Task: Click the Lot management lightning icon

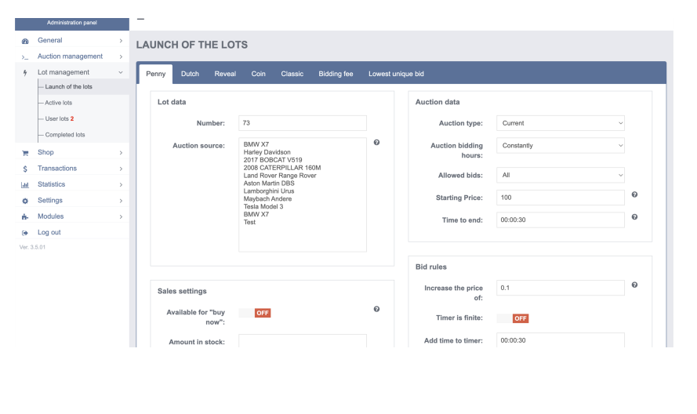Action: point(25,72)
